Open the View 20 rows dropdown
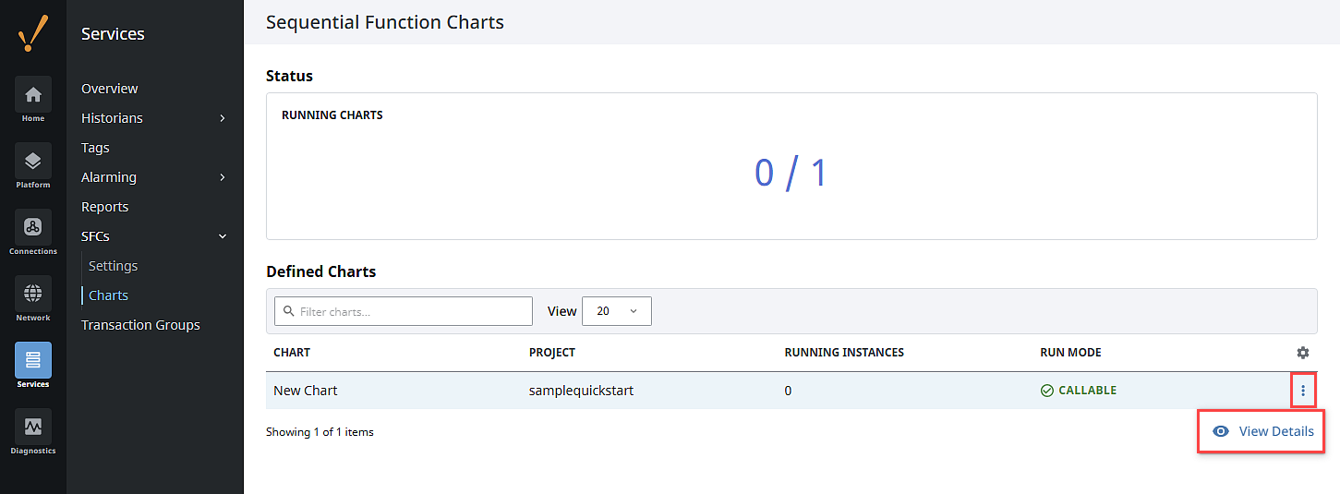Screen dimensions: 1340x494 (617, 311)
